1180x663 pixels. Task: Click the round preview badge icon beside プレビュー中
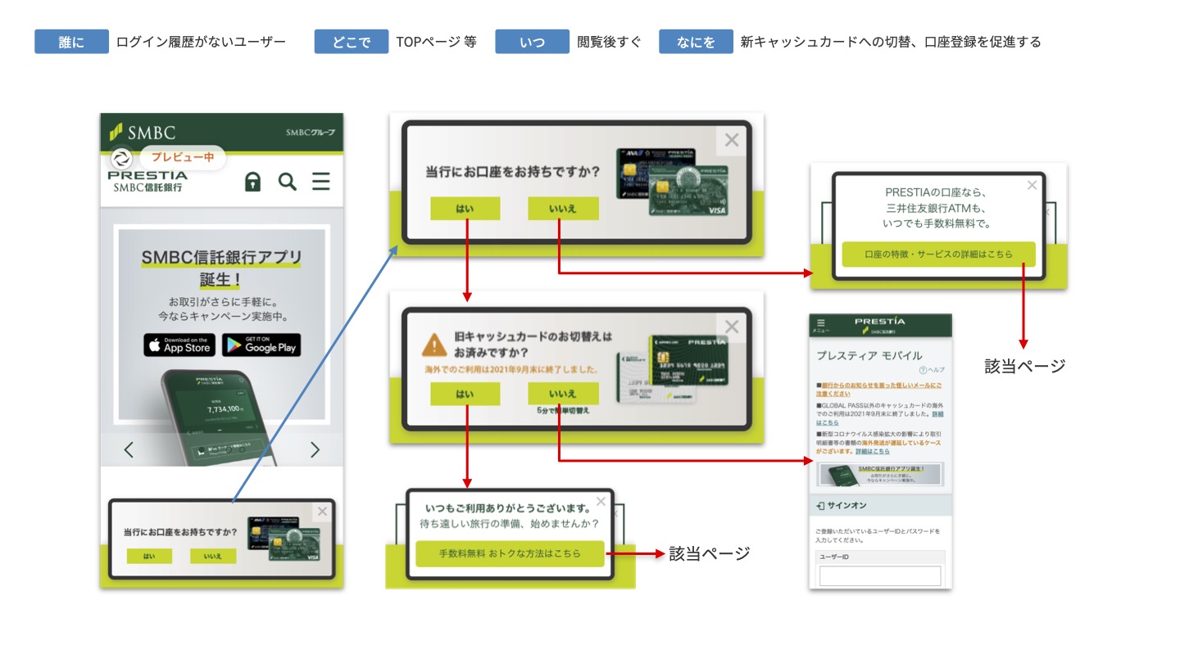[x=122, y=158]
